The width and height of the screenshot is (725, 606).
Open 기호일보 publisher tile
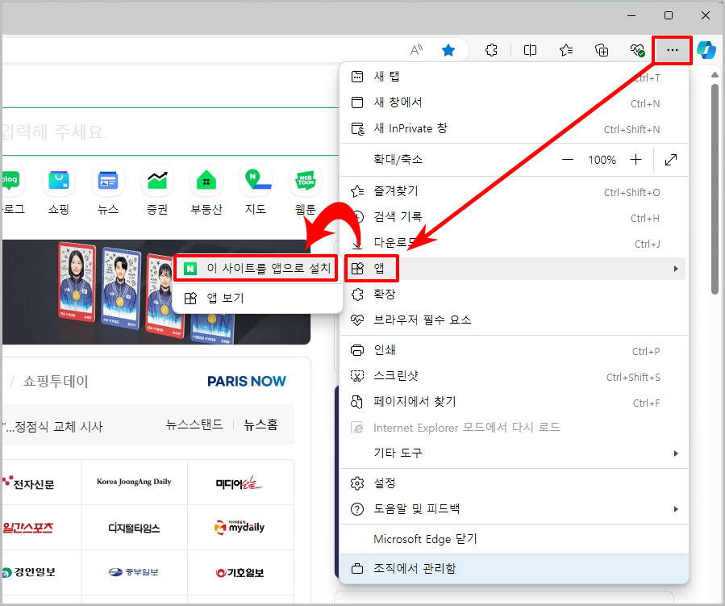240,573
